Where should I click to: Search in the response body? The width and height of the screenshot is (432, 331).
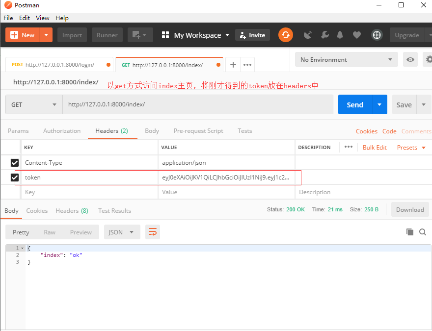423,232
